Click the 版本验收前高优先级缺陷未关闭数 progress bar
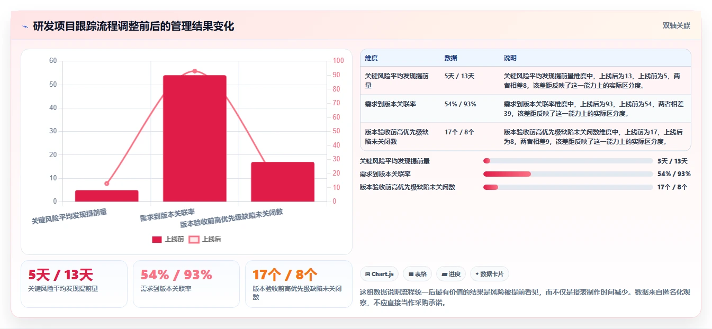The image size is (712, 329). 568,187
